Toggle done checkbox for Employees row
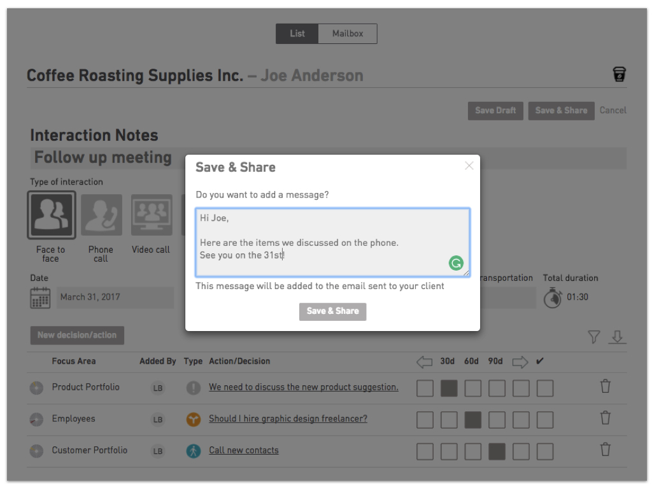Image resolution: width=652 pixels, height=489 pixels. (545, 420)
